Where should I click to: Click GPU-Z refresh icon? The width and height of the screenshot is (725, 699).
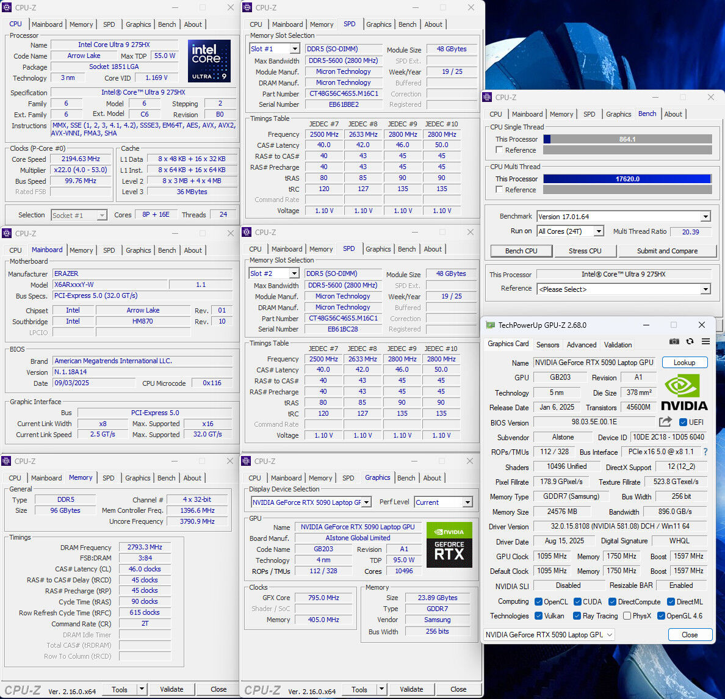(690, 341)
